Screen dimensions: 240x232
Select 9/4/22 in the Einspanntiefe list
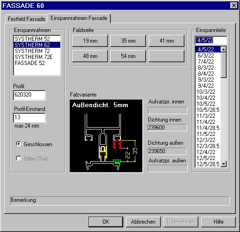[208, 86]
